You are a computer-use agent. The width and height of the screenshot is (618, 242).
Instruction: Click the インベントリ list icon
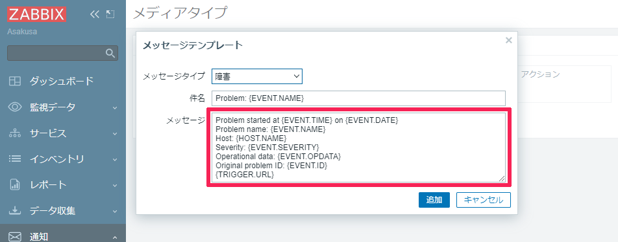pos(15,159)
